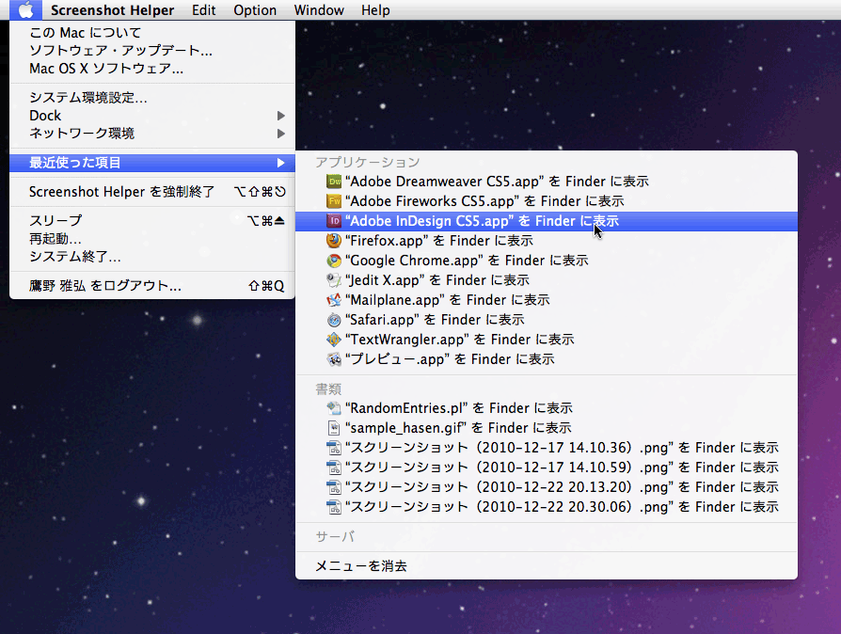Click the TextWrangler app icon
The height and width of the screenshot is (634, 841).
point(334,340)
